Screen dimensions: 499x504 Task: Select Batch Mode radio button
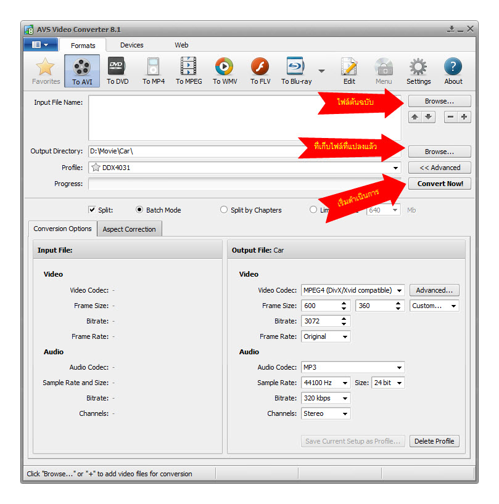[139, 210]
